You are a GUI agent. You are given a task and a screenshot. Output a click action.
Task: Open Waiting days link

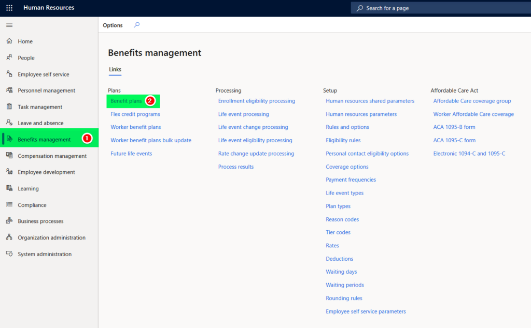click(x=341, y=272)
